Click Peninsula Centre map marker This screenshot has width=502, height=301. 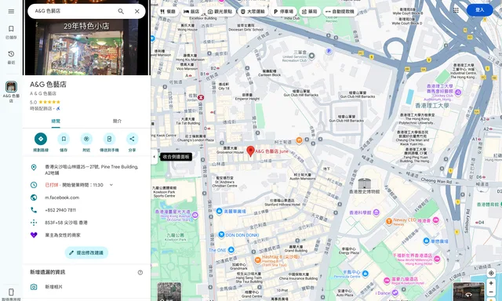pyautogui.click(x=366, y=274)
